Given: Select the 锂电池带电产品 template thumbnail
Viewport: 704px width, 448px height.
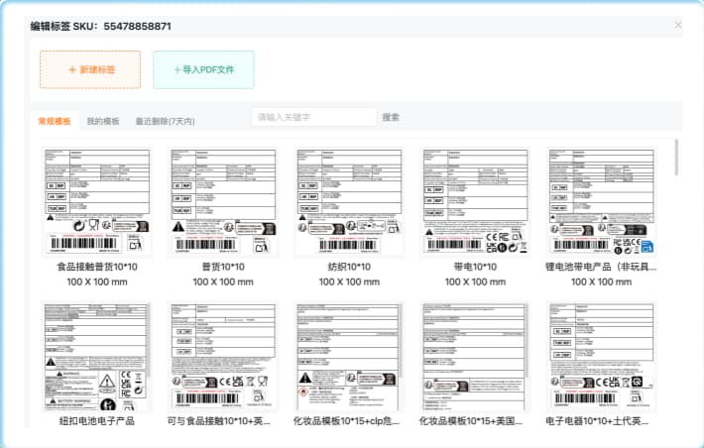Looking at the screenshot, I should point(601,202).
